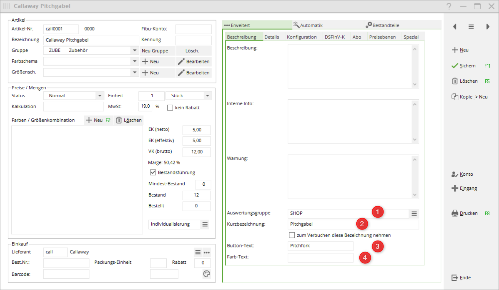The height and width of the screenshot is (290, 499).
Task: Click the color palette icon in Einkauf
Action: tap(207, 274)
